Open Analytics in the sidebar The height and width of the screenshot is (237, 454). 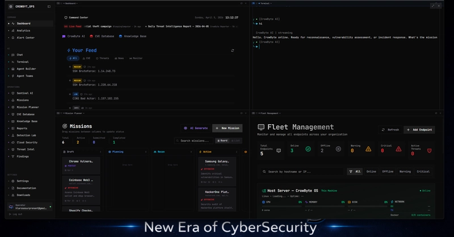30,31
